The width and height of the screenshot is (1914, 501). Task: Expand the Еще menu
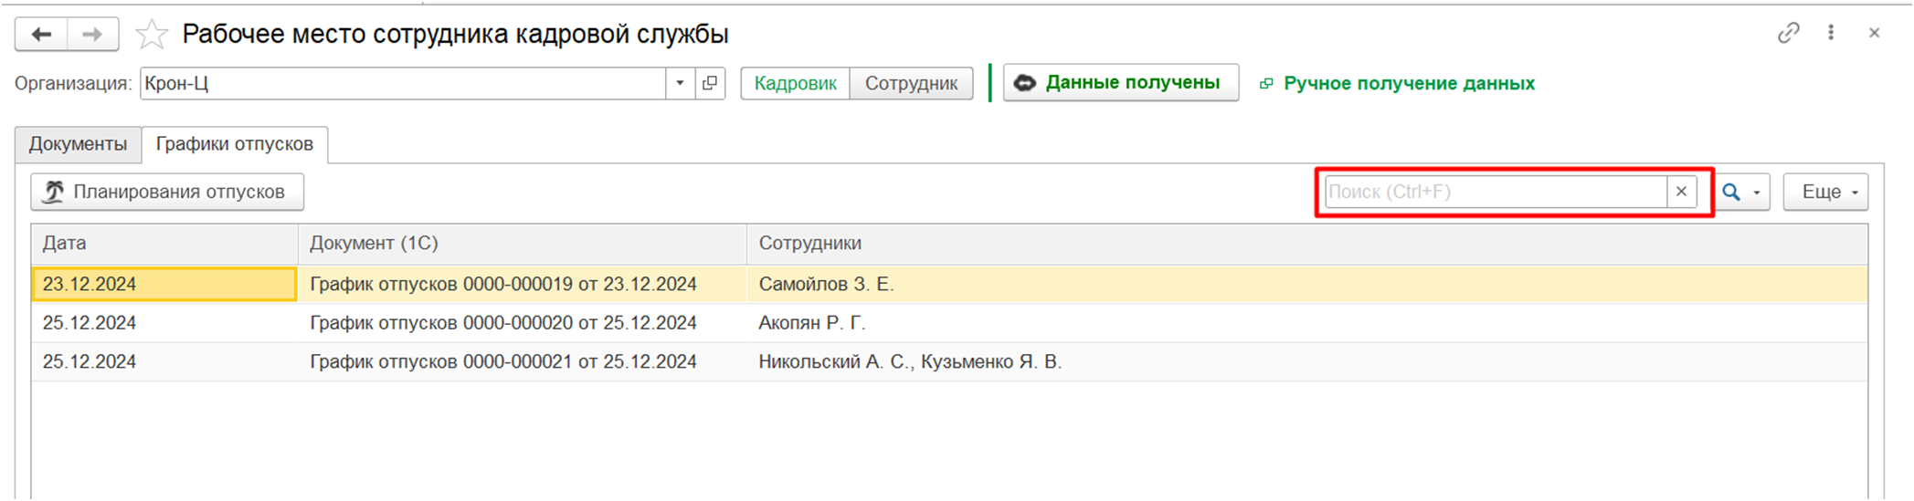1825,192
